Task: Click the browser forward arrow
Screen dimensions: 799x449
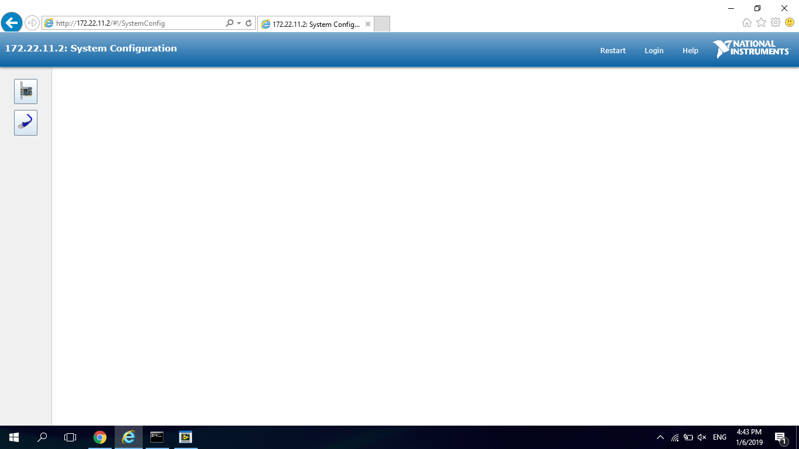Action: [x=32, y=23]
